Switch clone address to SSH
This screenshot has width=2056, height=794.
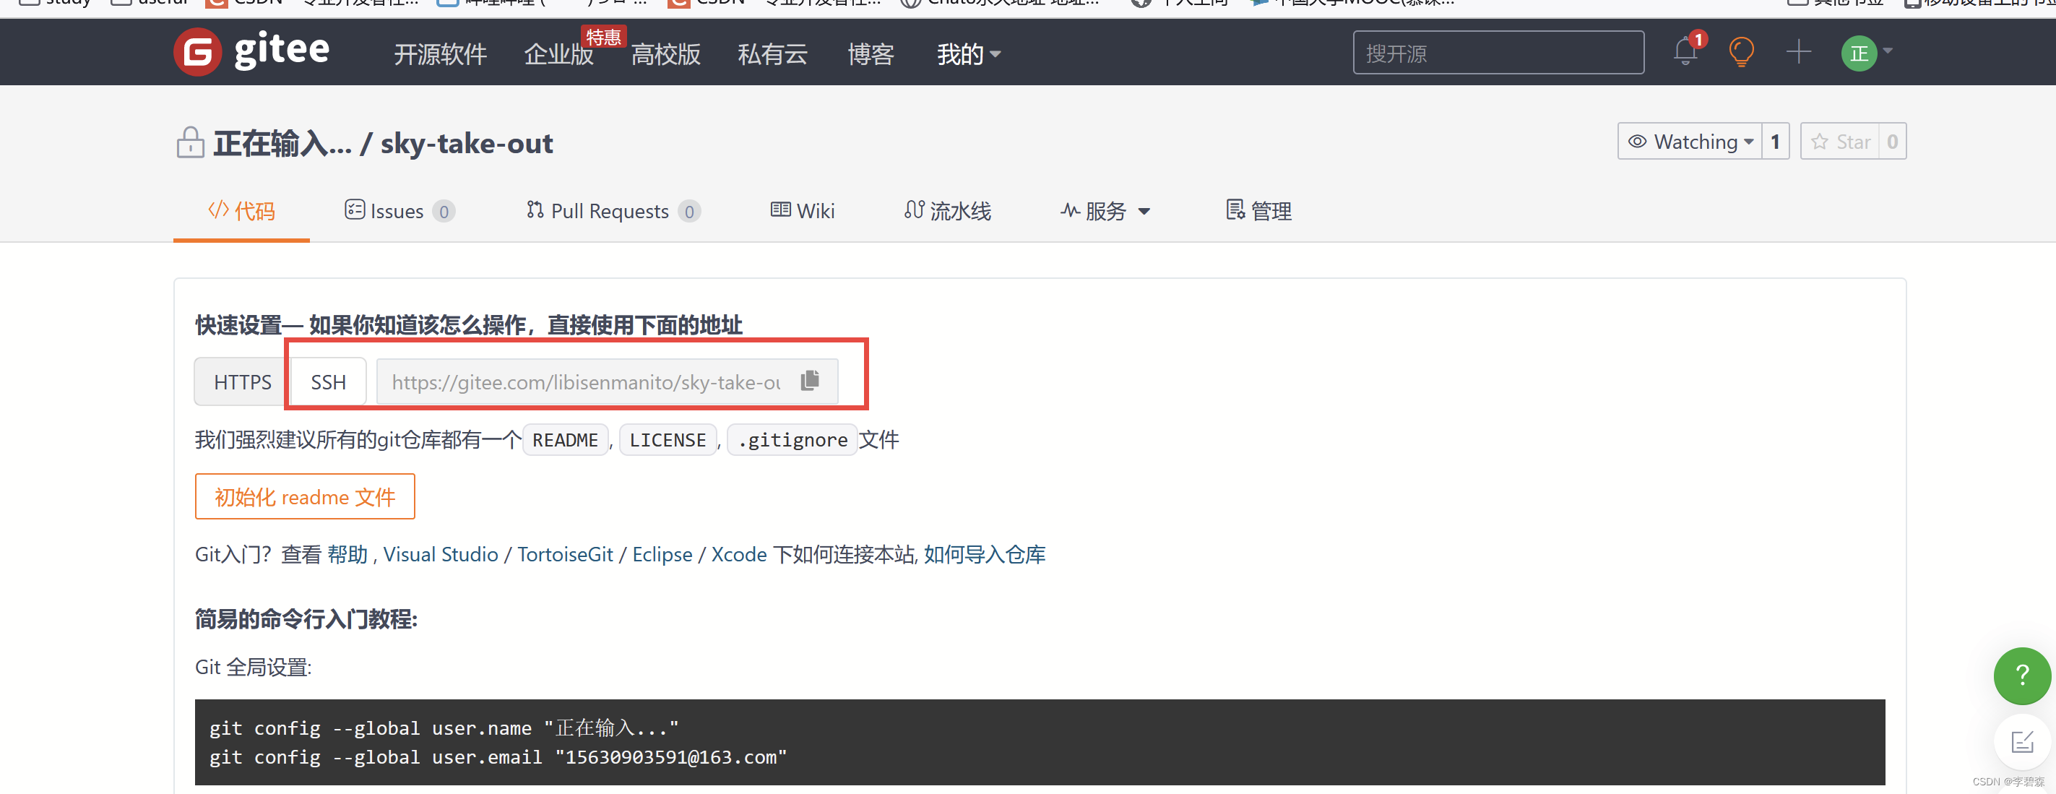(328, 382)
